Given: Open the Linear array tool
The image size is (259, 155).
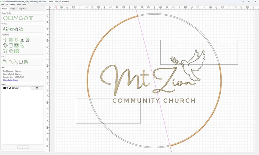Looking at the screenshot, I should pyautogui.click(x=5, y=51).
